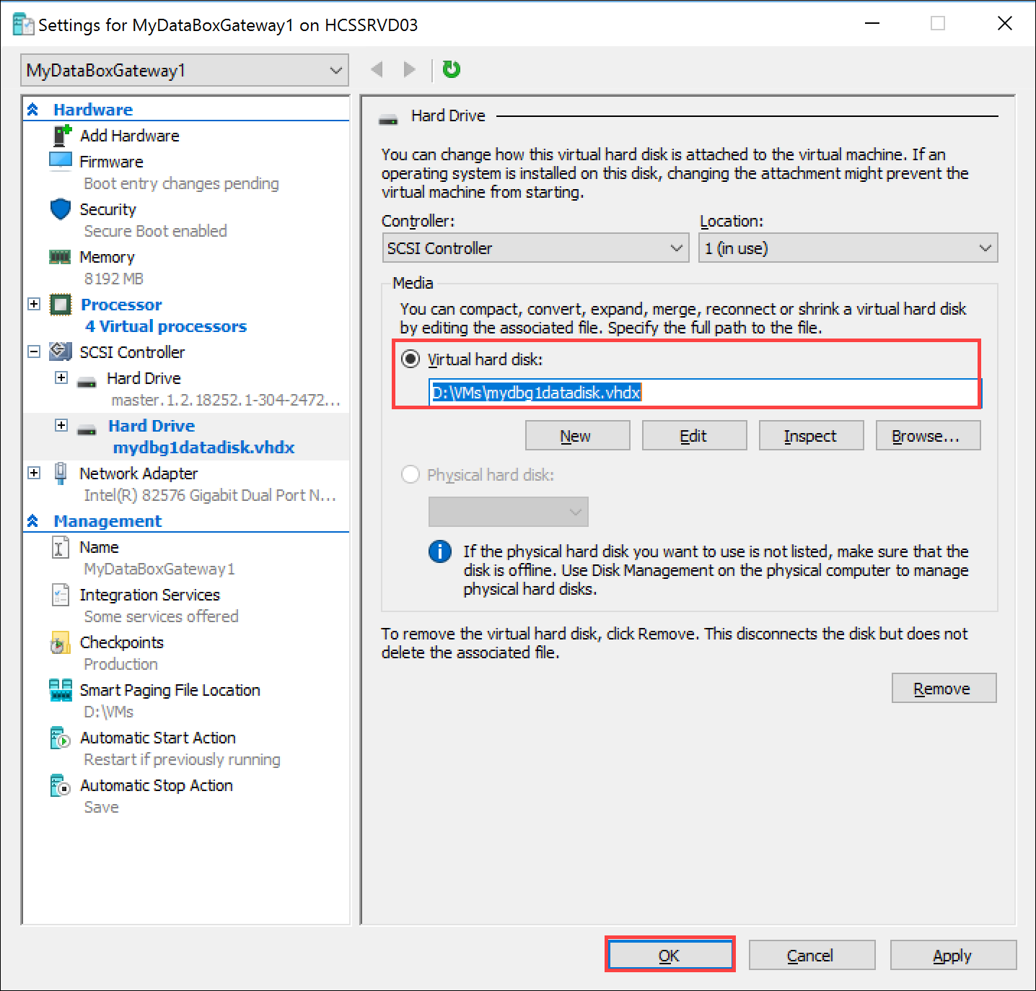The height and width of the screenshot is (991, 1036).
Task: Click the New disk button
Action: [577, 435]
